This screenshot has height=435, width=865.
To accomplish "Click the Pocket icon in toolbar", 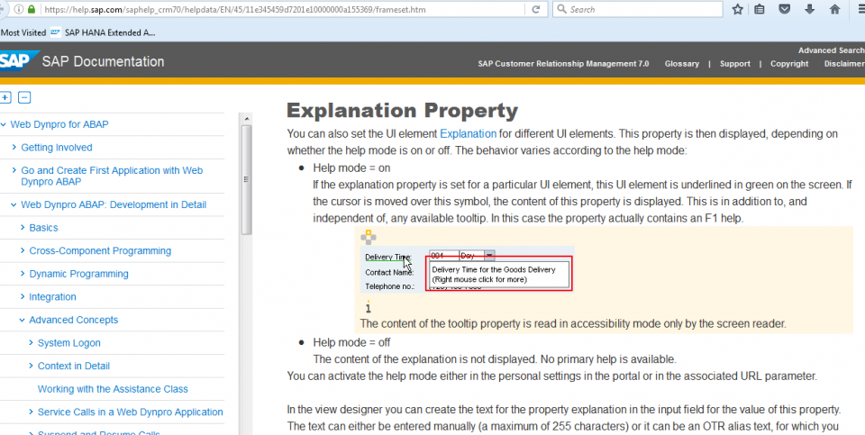I will tap(785, 9).
